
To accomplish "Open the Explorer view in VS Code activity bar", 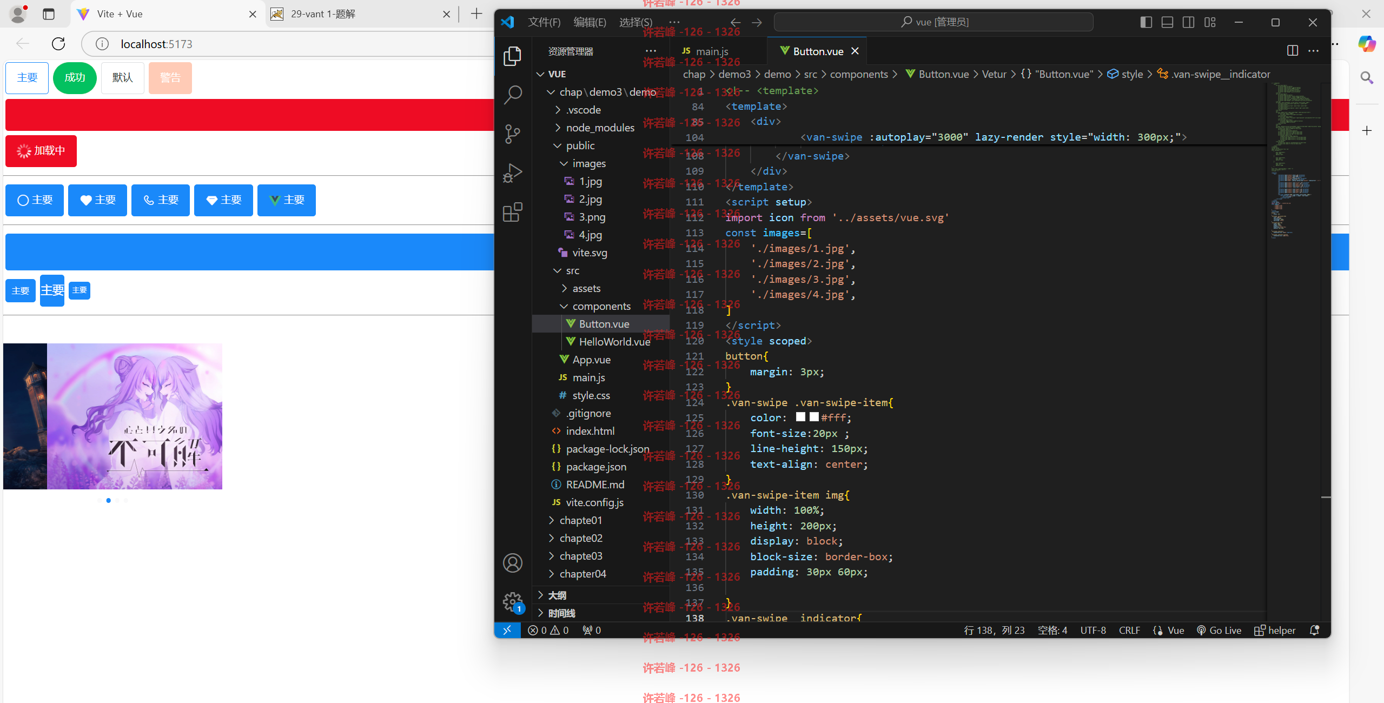I will [x=512, y=56].
